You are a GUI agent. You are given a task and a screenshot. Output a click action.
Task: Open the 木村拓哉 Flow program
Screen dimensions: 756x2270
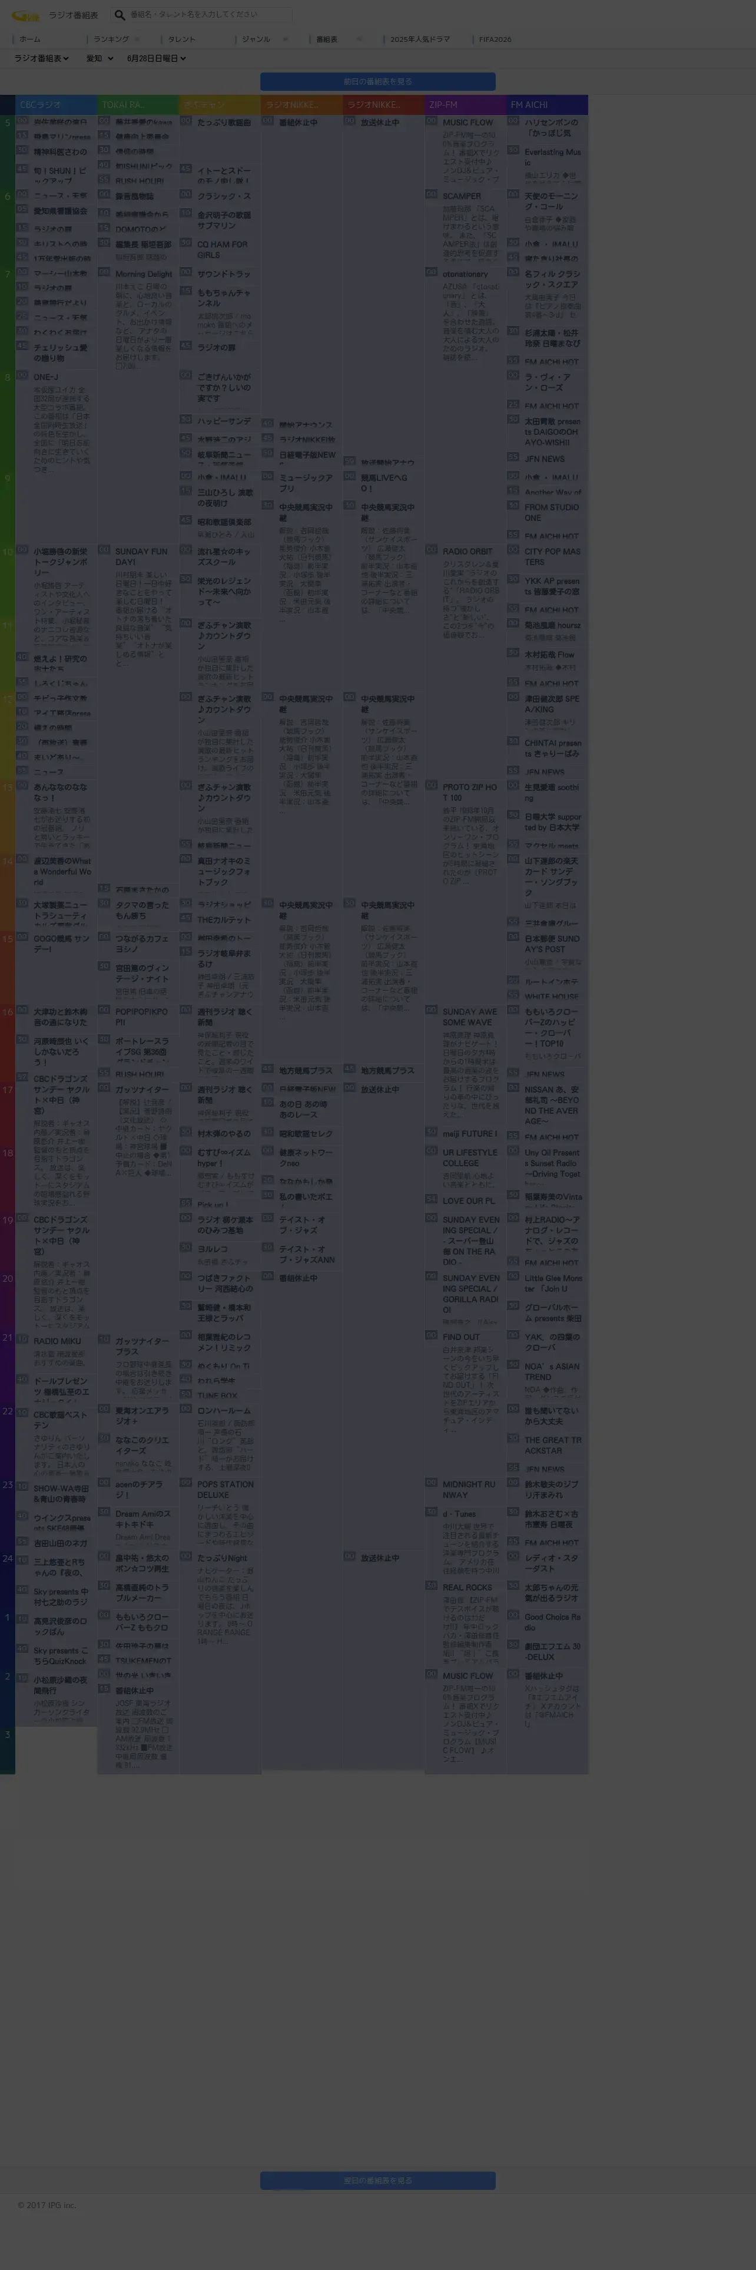(x=549, y=655)
